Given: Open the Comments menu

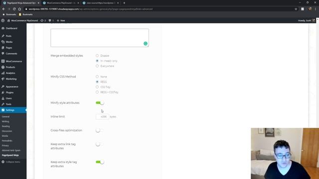Looking at the screenshot, I should tap(11, 54).
